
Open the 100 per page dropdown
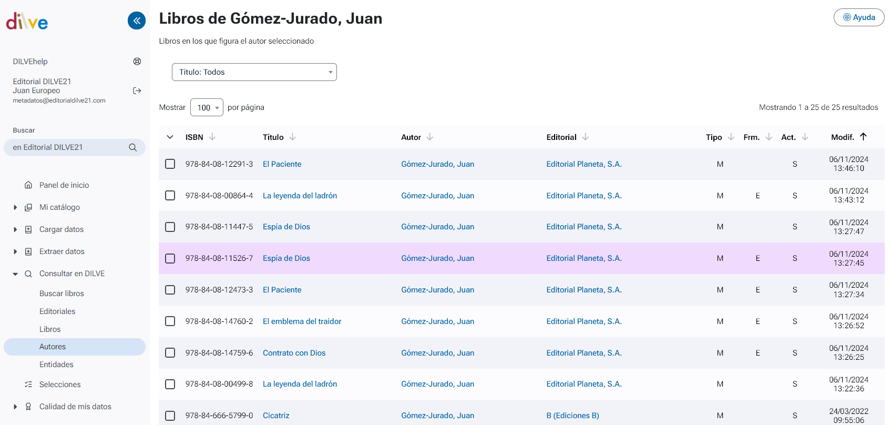207,107
